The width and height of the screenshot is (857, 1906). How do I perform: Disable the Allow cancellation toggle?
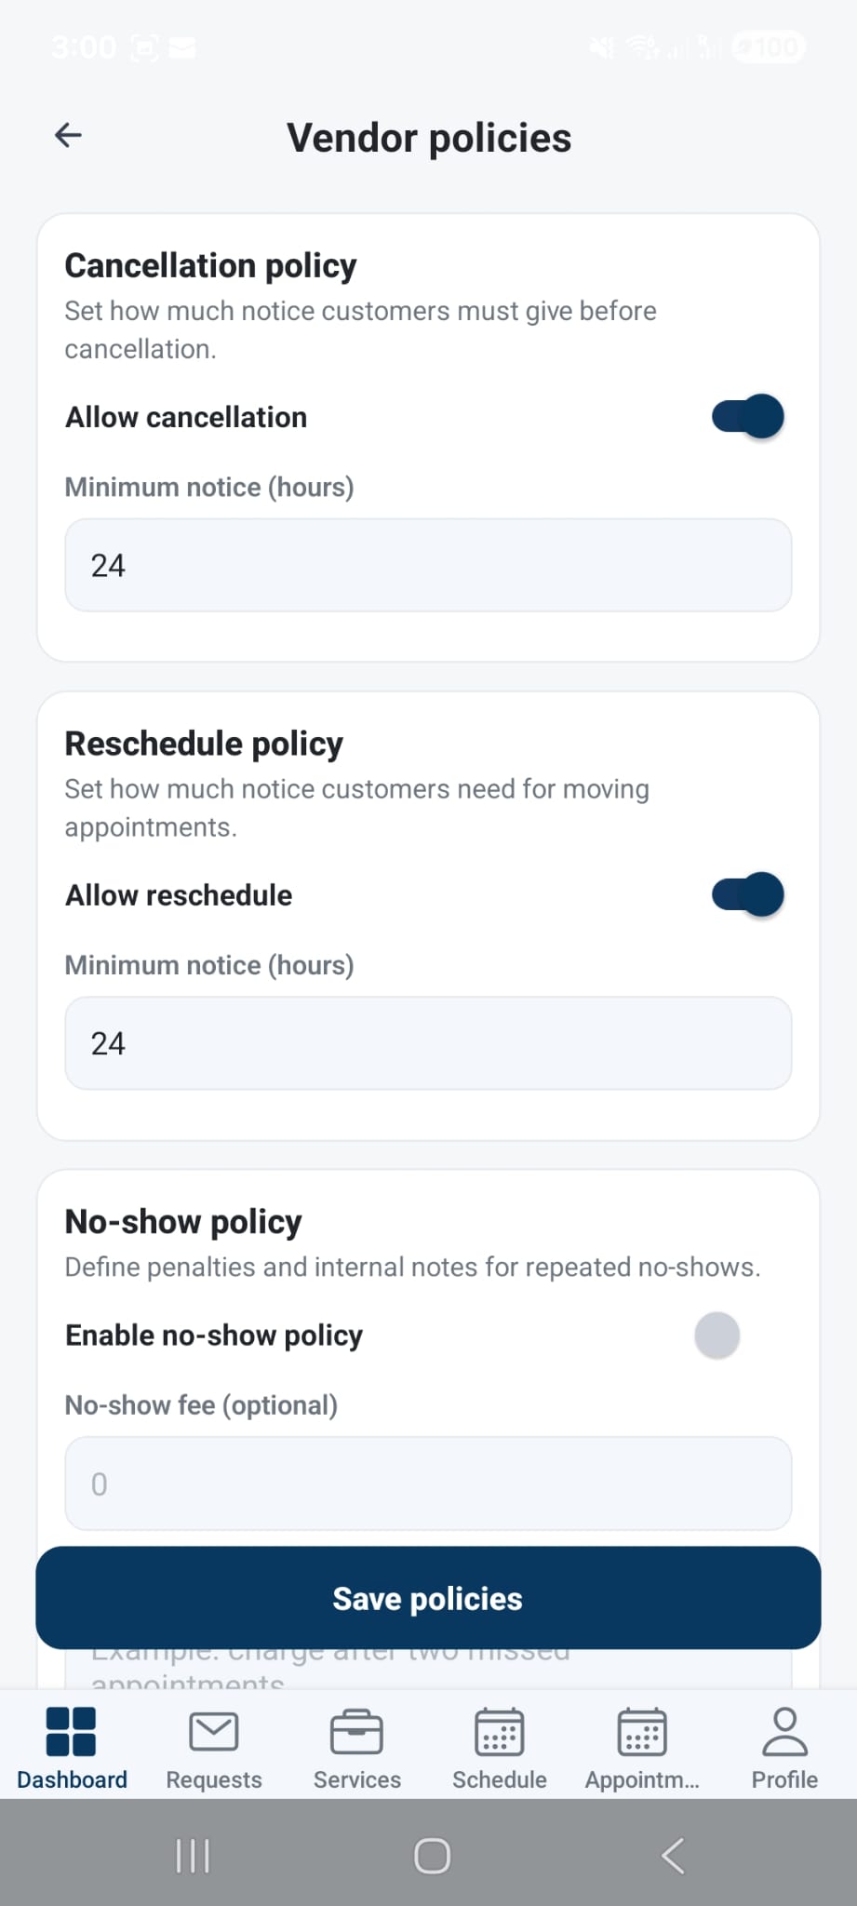(748, 416)
